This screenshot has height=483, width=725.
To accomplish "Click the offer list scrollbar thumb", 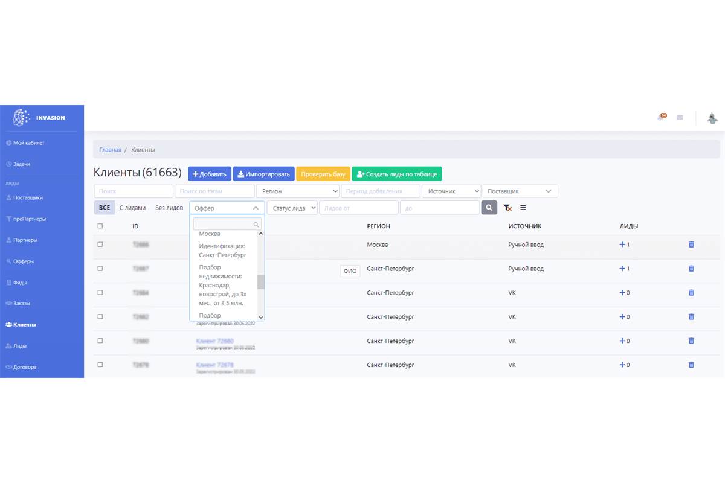I will point(261,282).
